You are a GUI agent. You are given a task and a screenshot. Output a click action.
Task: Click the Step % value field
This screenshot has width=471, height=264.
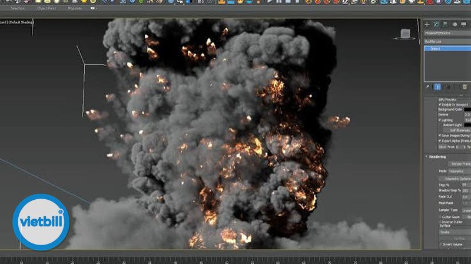[x=465, y=185]
